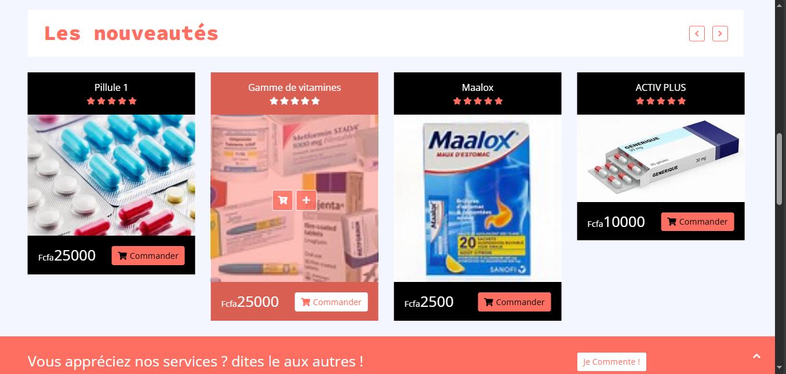786x374 pixels.
Task: Click the five-star rating under Pillule 1
Action: click(111, 101)
